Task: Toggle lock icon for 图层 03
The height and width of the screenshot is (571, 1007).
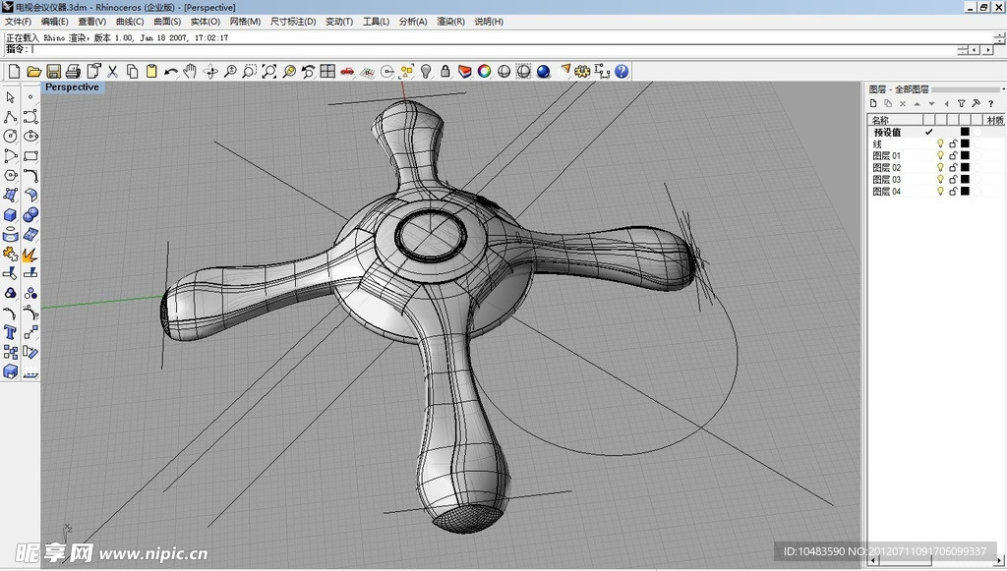Action: [952, 180]
